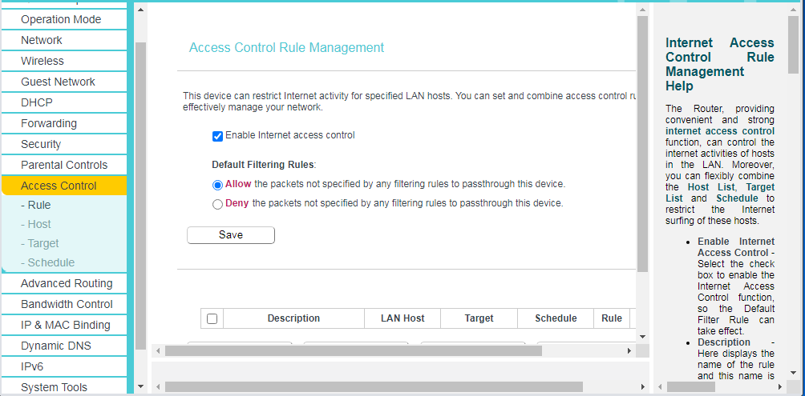Open the Target submenu item

39,243
